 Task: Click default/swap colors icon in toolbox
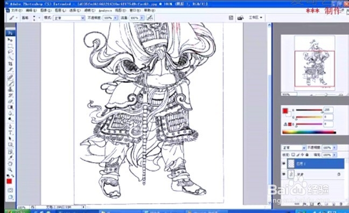pos(10,176)
